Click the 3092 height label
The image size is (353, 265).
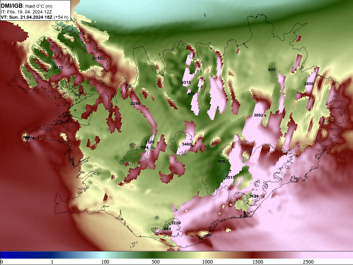258,115
